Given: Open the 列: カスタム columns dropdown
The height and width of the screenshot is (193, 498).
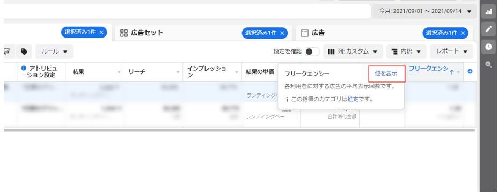Looking at the screenshot, I should point(353,51).
